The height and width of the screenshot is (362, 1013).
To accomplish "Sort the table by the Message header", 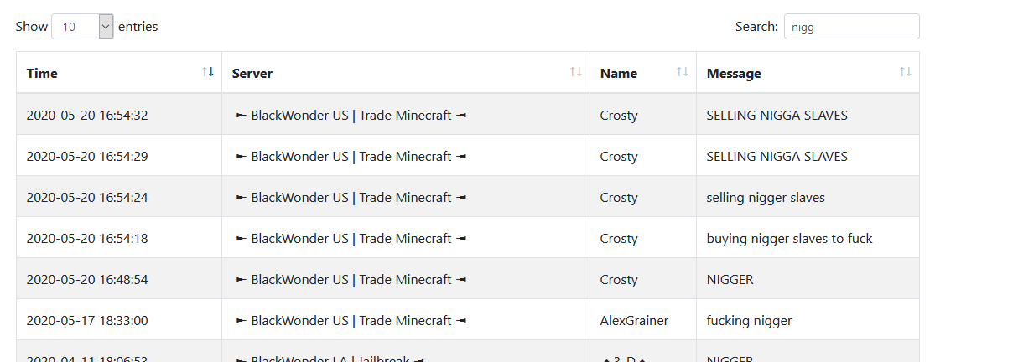I will coord(734,73).
